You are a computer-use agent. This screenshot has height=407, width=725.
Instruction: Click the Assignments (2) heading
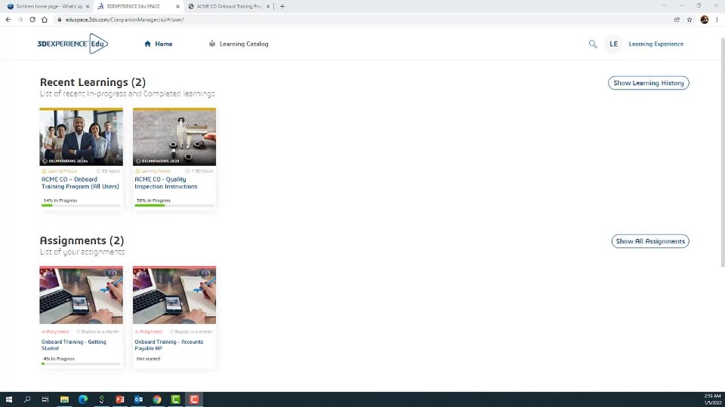(x=82, y=240)
